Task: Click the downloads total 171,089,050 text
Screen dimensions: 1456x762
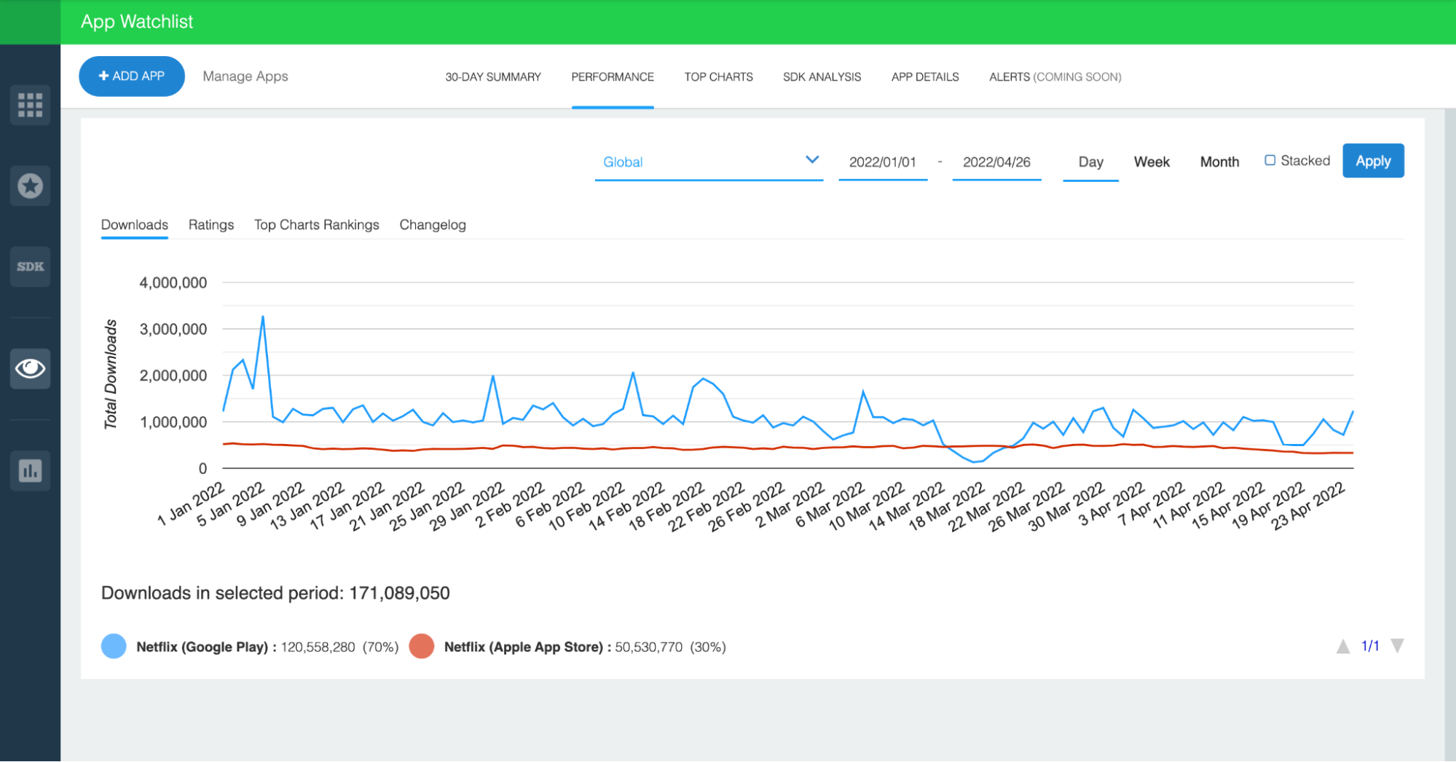Action: point(399,593)
